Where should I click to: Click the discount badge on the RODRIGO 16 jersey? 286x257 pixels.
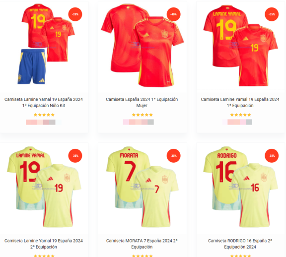click(272, 156)
